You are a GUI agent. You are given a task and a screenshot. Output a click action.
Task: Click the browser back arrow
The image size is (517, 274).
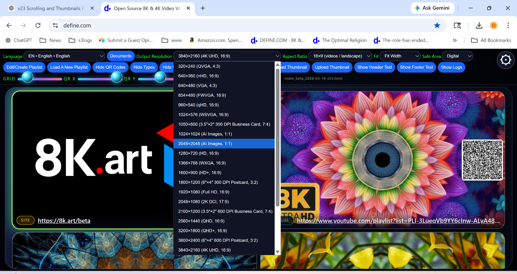click(x=9, y=25)
